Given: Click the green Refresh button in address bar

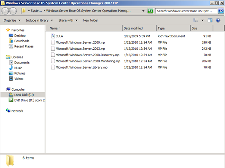Looking at the screenshot, I should tap(150, 11).
